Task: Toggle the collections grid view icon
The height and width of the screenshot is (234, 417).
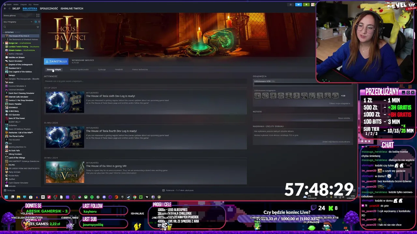Action: tap(37, 16)
